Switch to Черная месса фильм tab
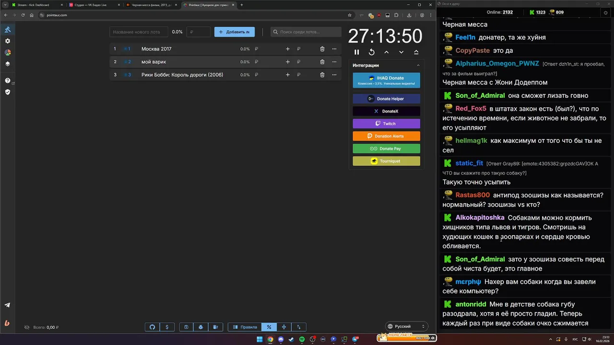 tap(151, 5)
